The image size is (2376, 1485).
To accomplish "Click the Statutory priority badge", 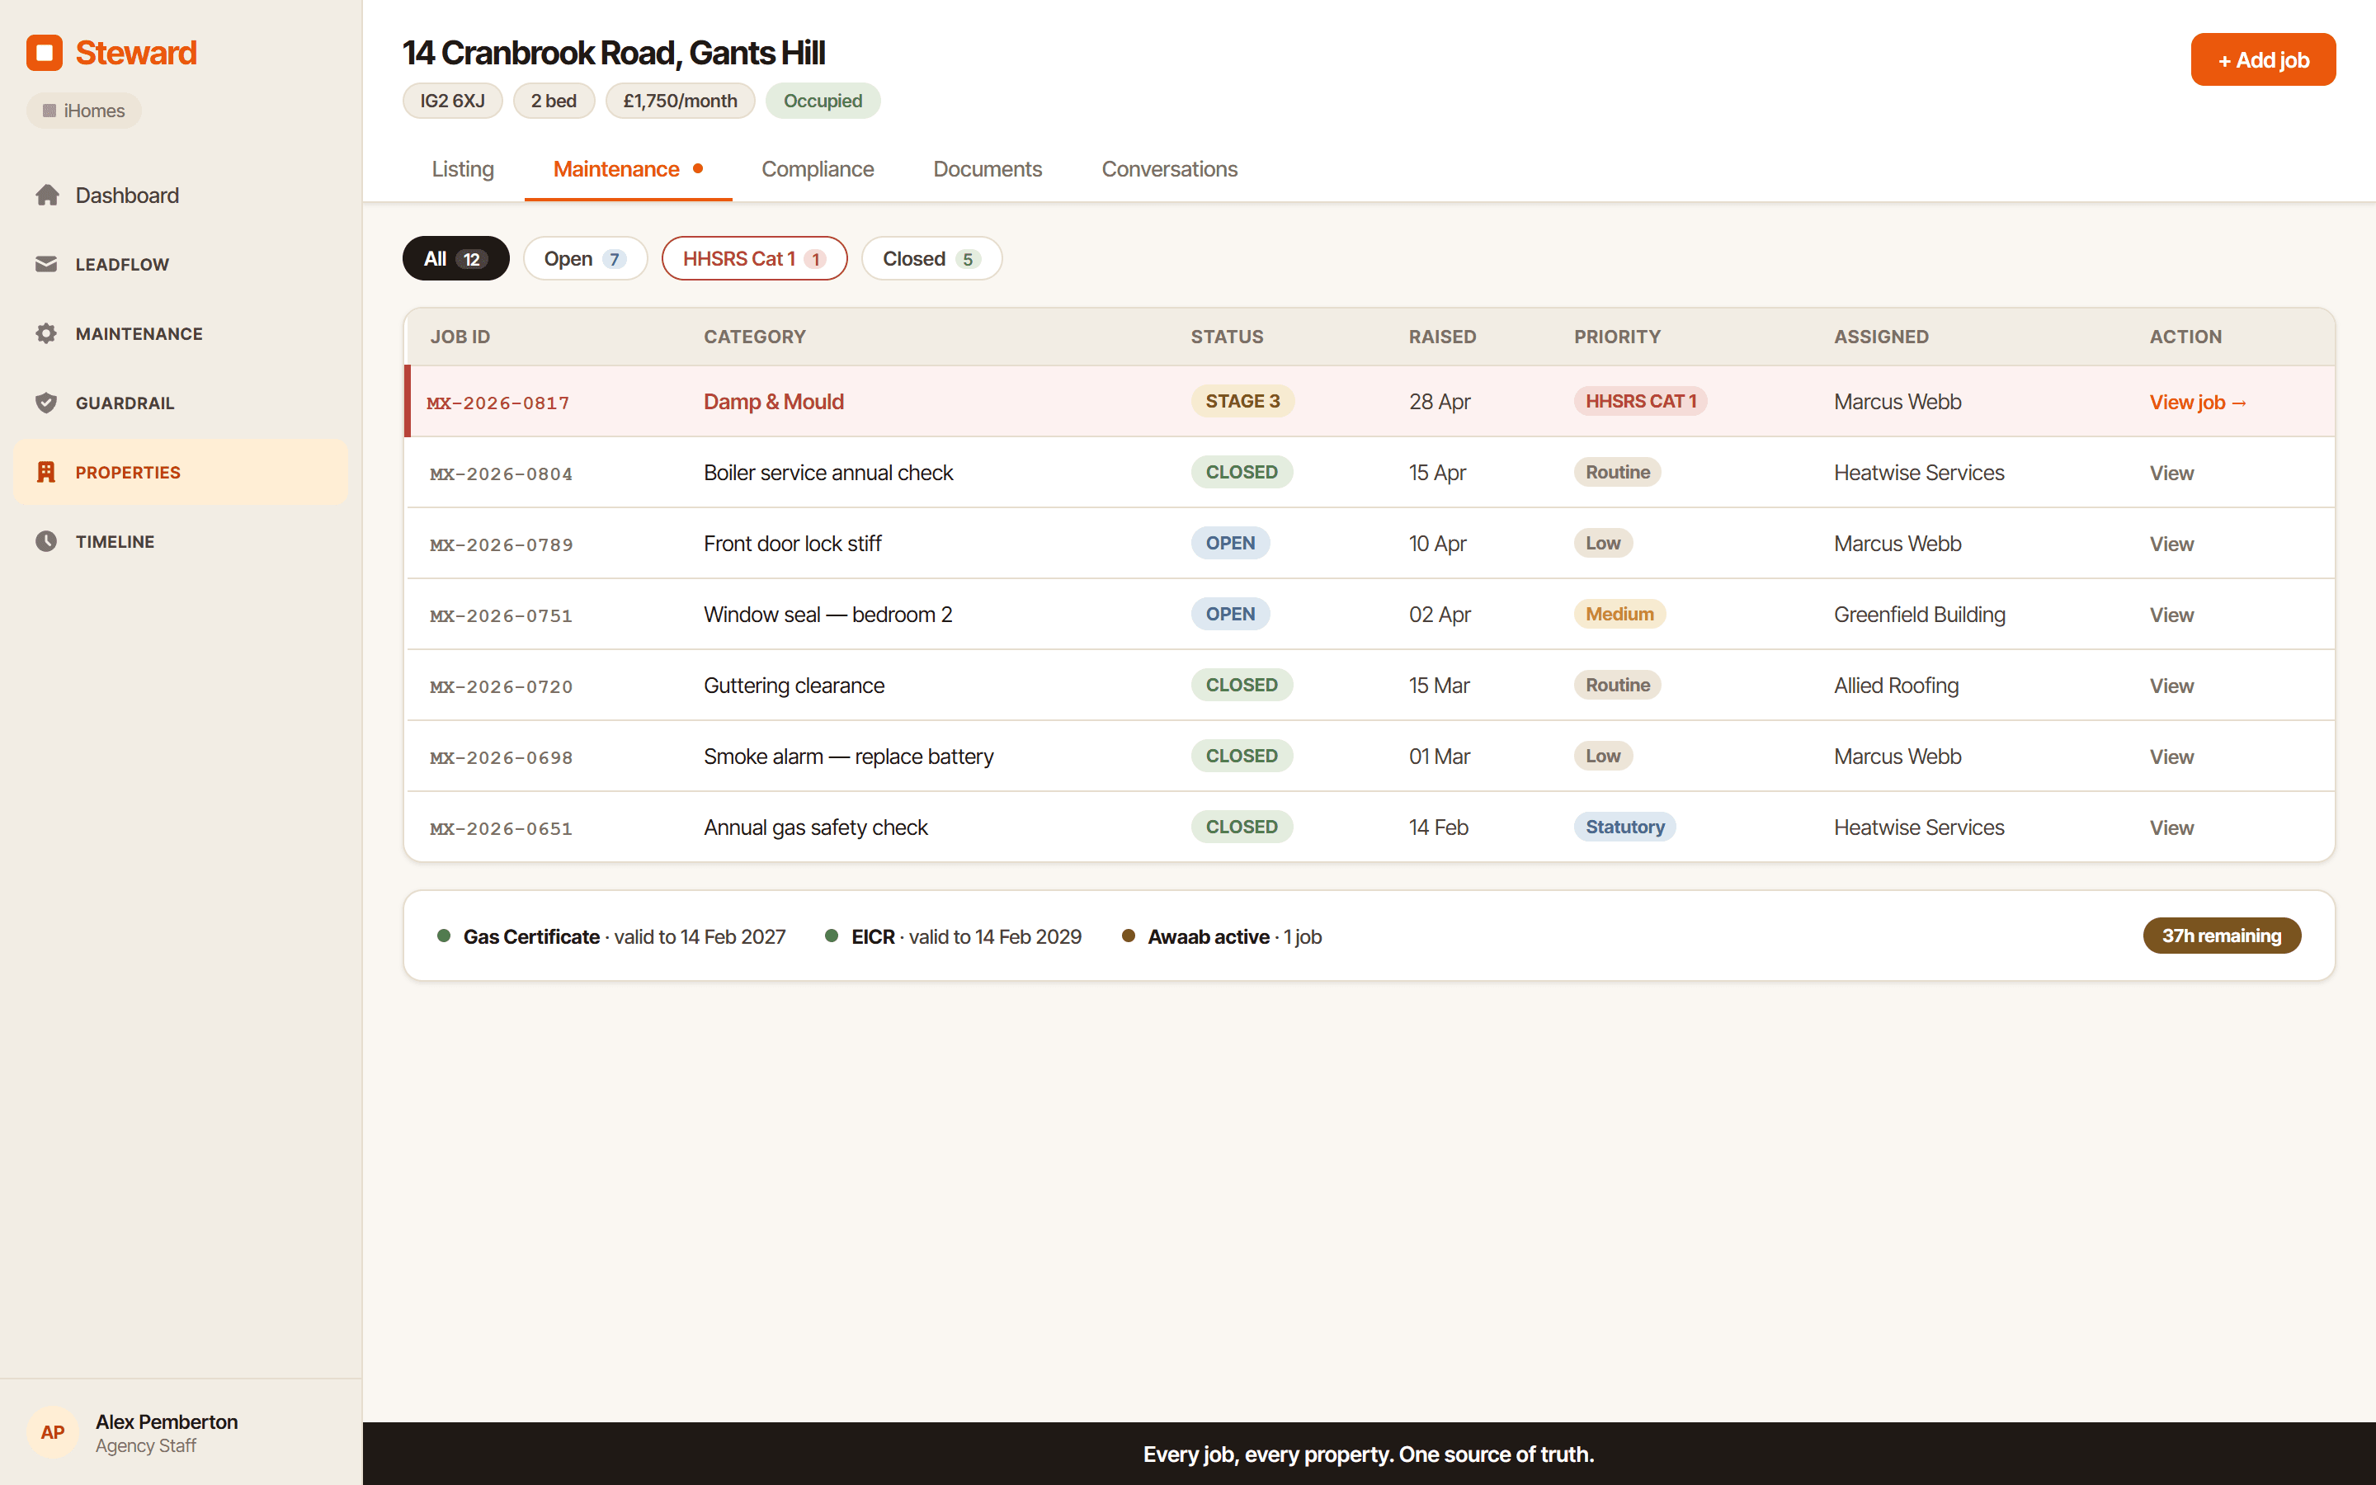I will (x=1624, y=827).
